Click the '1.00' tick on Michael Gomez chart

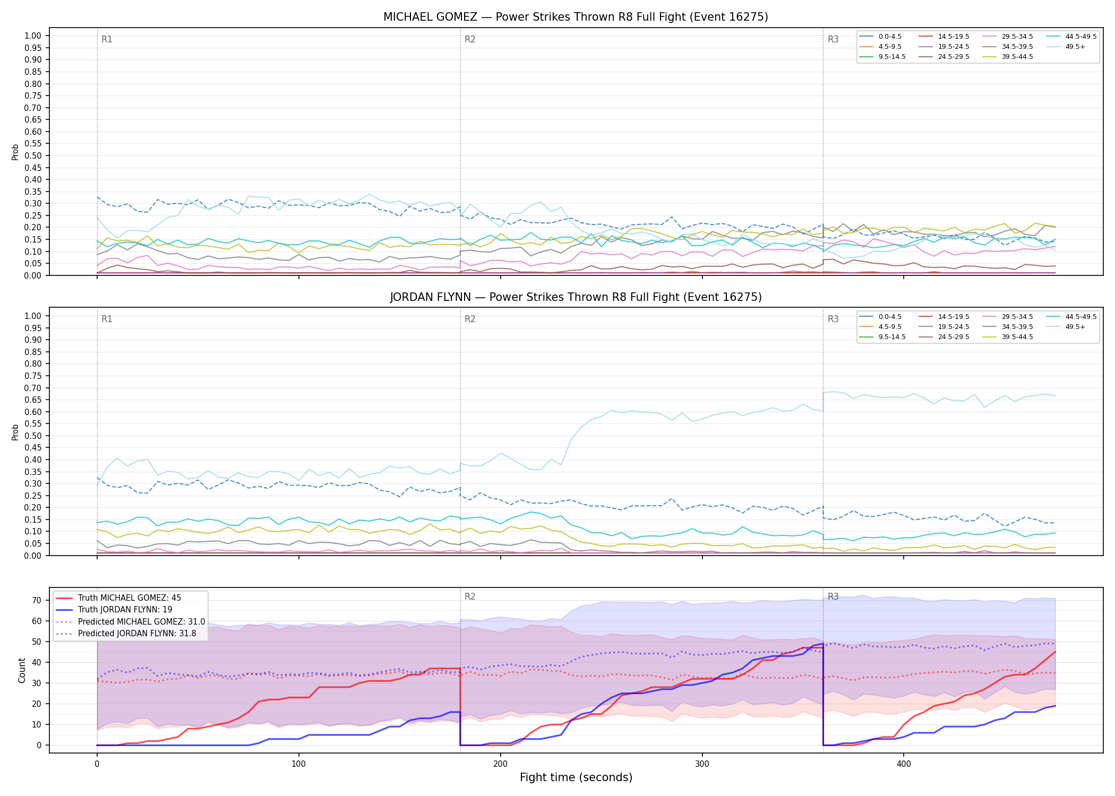tap(33, 36)
